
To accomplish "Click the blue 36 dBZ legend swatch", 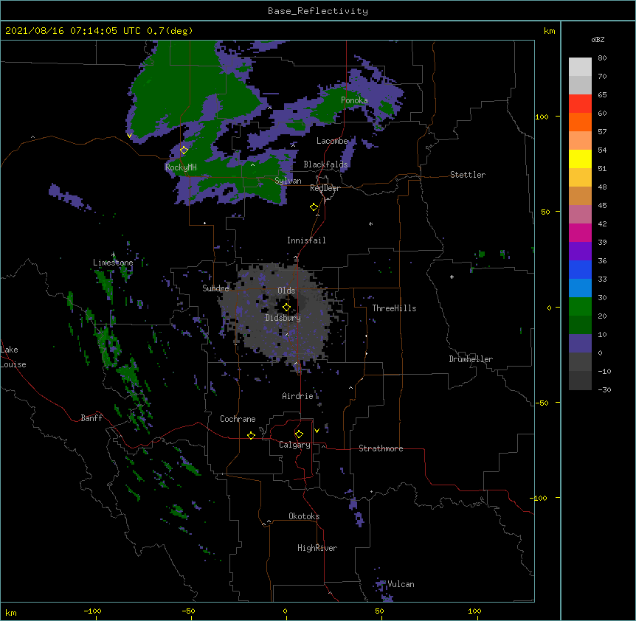I will click(x=580, y=269).
